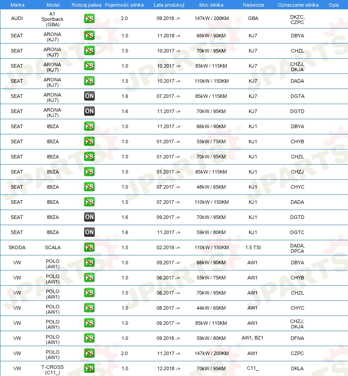Click the petrol icon in the POLO DBYA row

89,262
